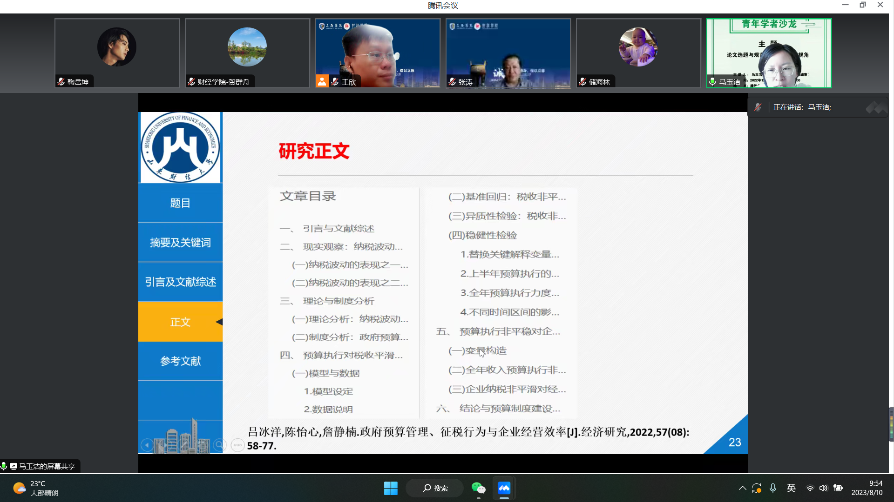The width and height of the screenshot is (894, 502).
Task: Click the muted microphone icon beside 正在讲话
Action: tap(758, 107)
